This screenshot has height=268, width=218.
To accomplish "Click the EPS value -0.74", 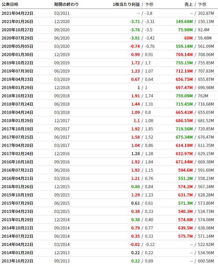I will (135, 46).
